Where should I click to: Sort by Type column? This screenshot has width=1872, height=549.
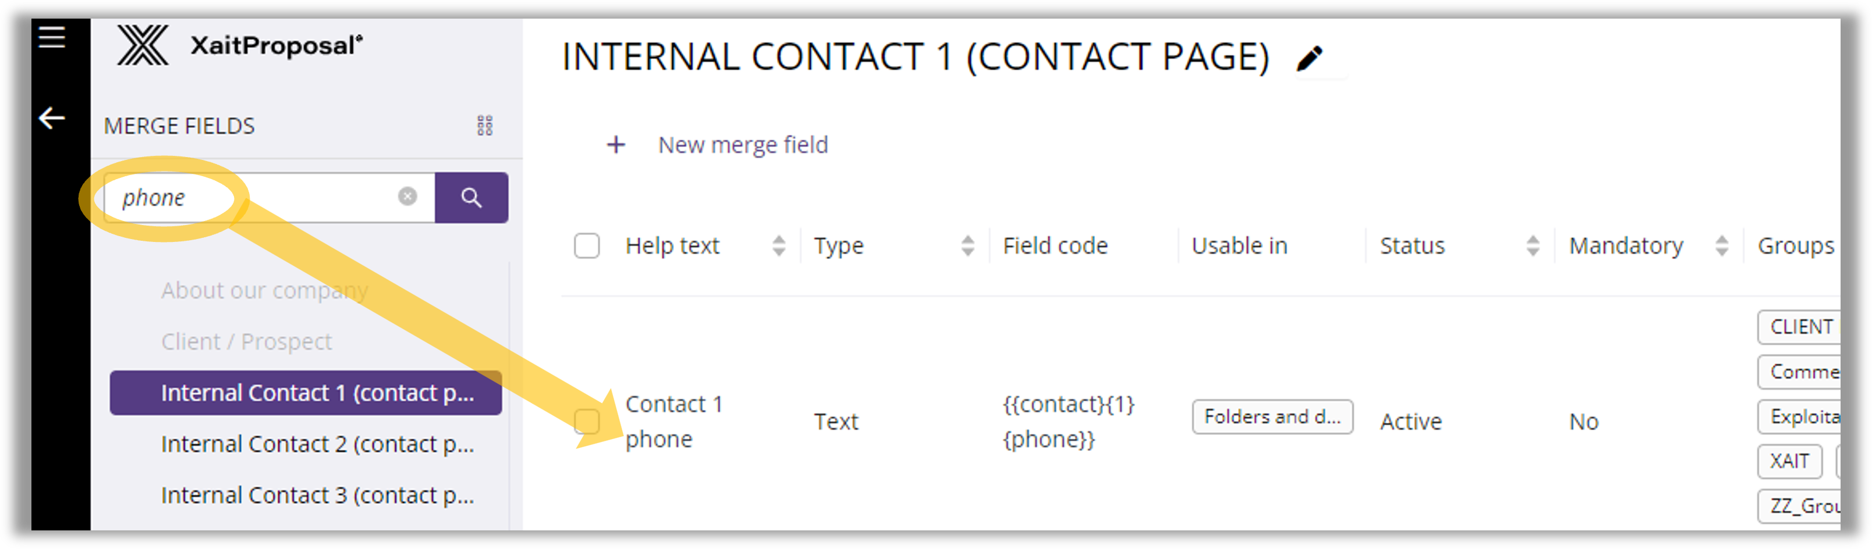[967, 245]
